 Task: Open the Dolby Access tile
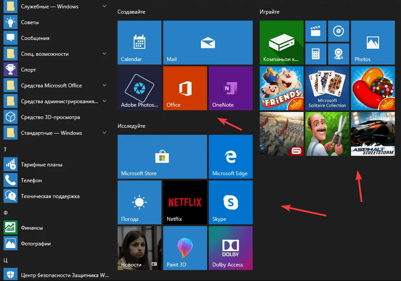coord(231,248)
